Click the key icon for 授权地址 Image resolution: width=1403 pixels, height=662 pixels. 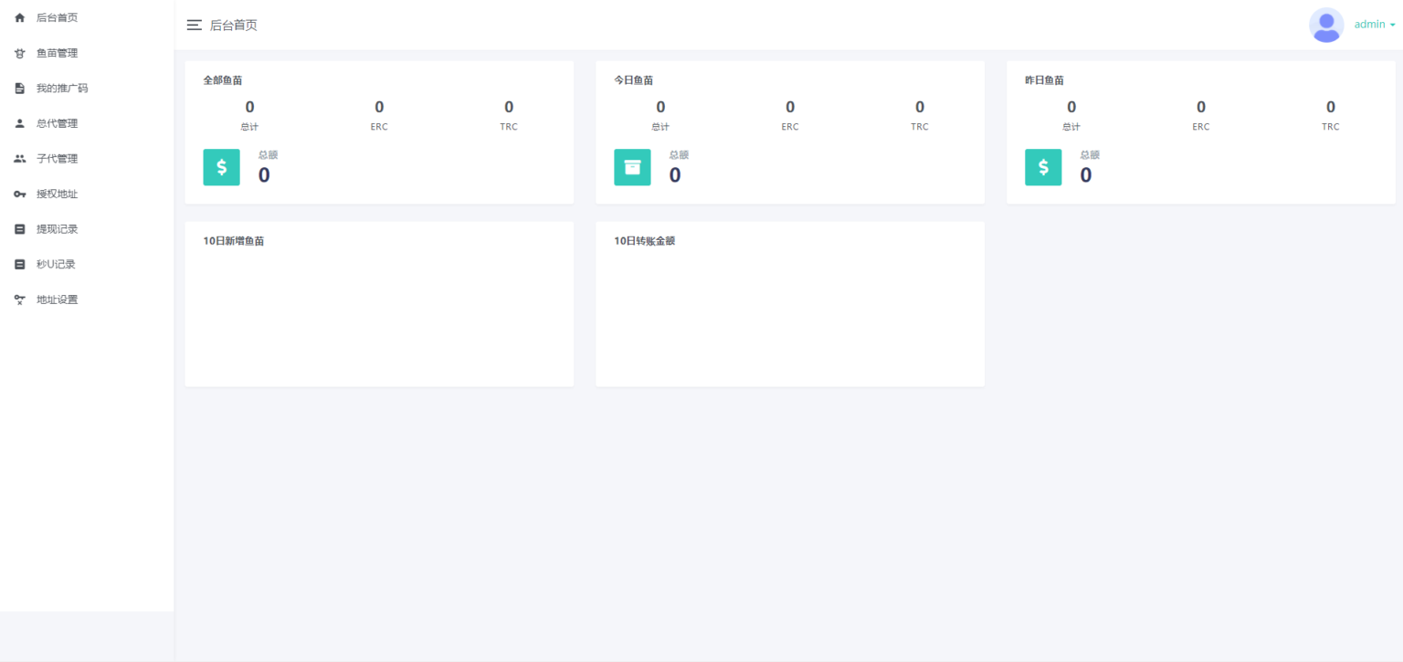point(19,194)
